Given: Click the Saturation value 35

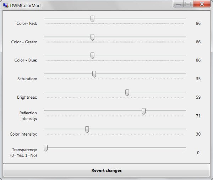Looking at the screenshot, I should pyautogui.click(x=198, y=79).
